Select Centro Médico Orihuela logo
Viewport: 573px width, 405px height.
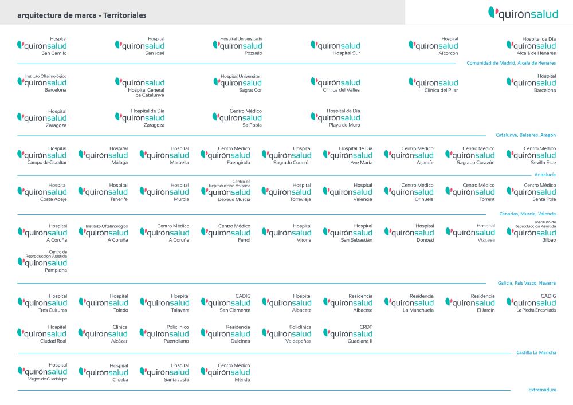(x=409, y=192)
